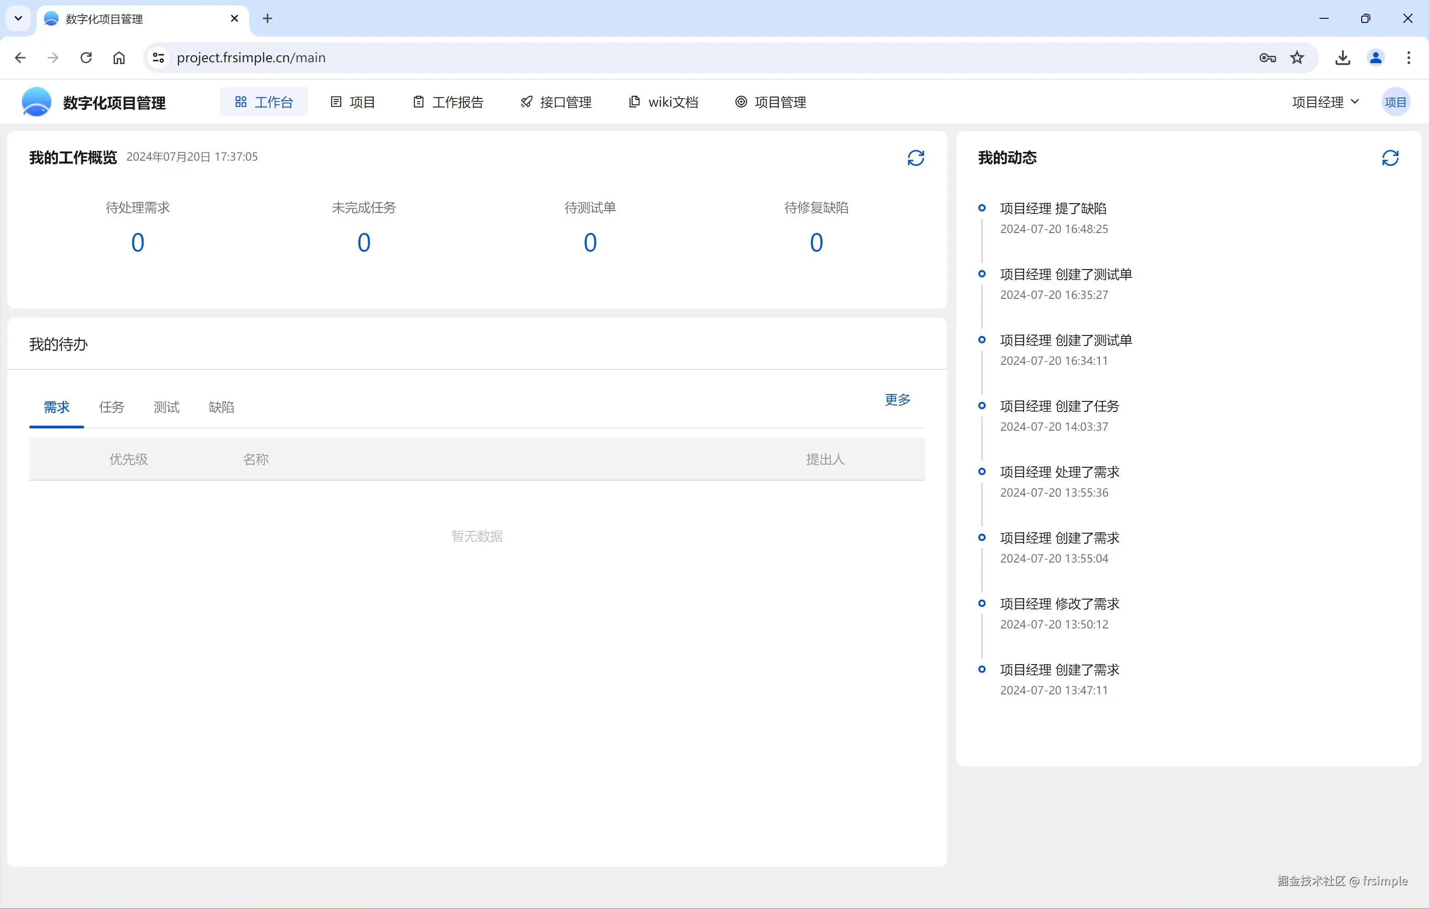This screenshot has width=1429, height=909.
Task: Open the wiki文档 documentation section
Action: pos(664,102)
